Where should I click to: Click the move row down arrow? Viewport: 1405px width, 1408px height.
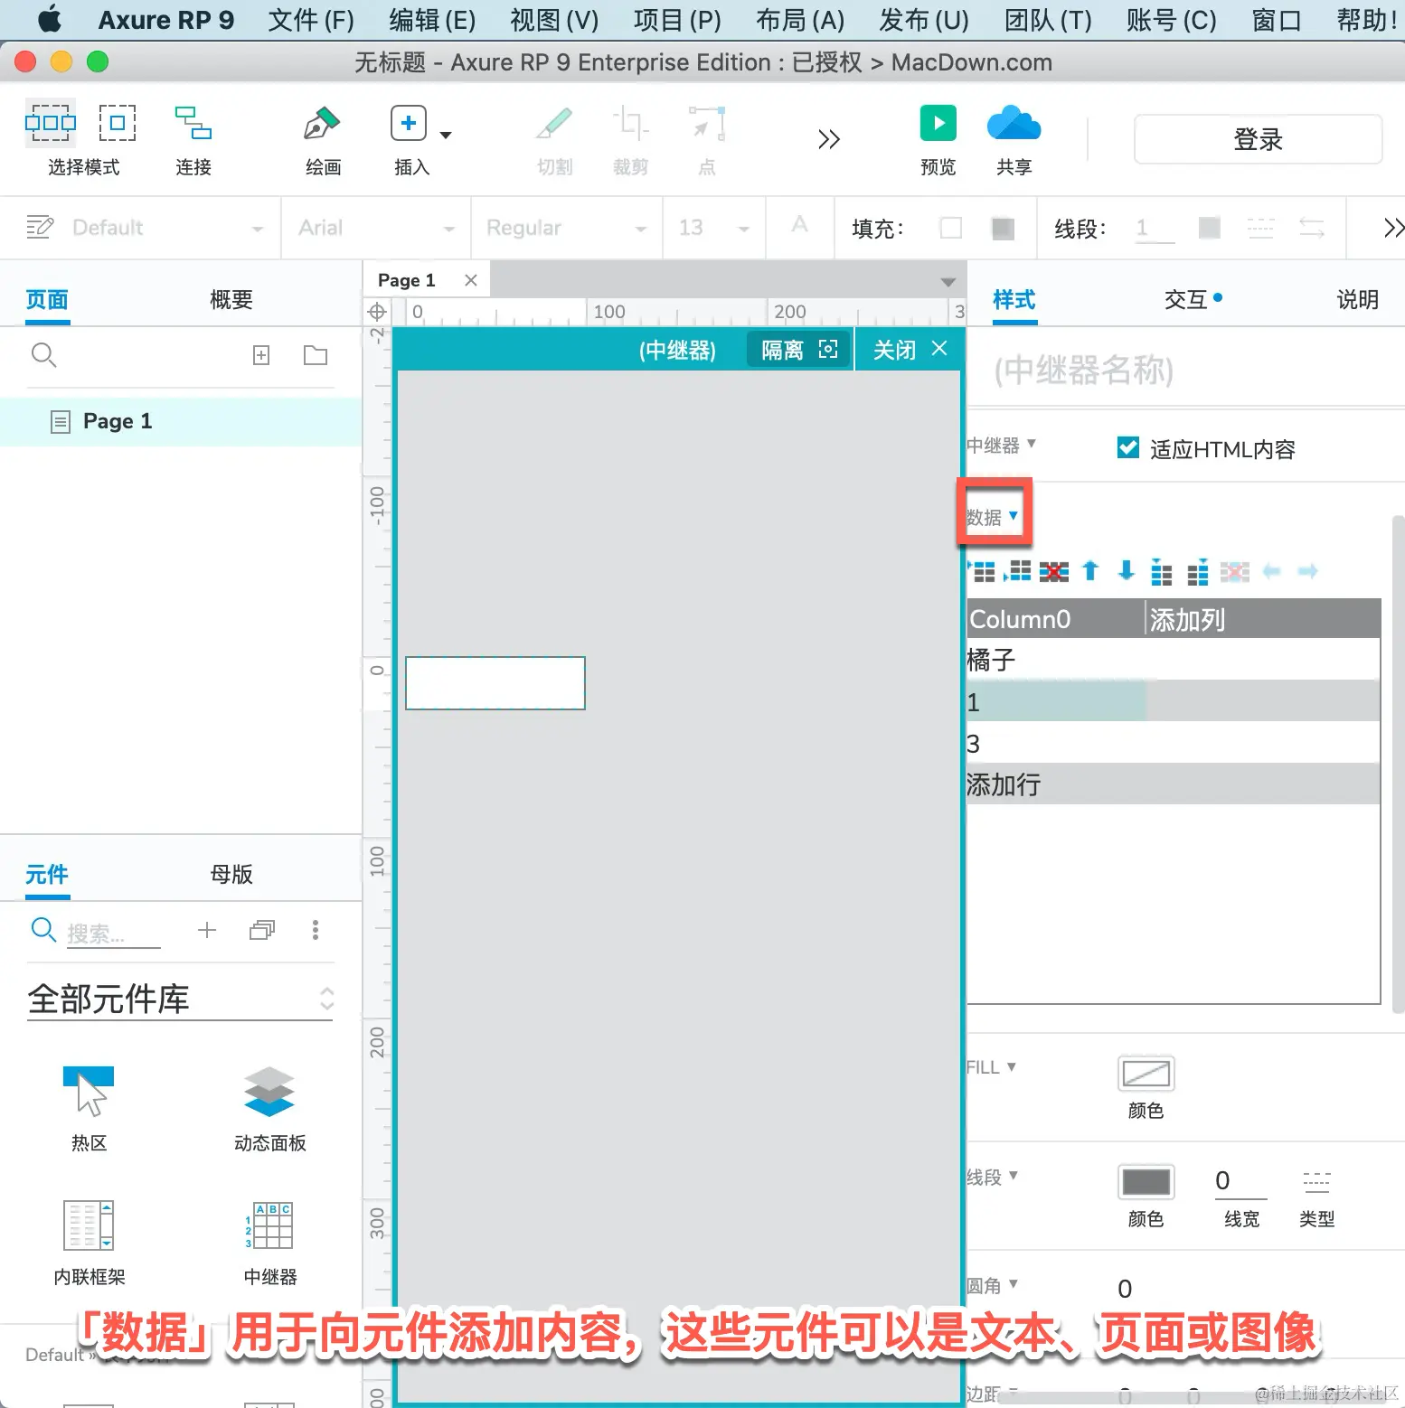[1127, 571]
